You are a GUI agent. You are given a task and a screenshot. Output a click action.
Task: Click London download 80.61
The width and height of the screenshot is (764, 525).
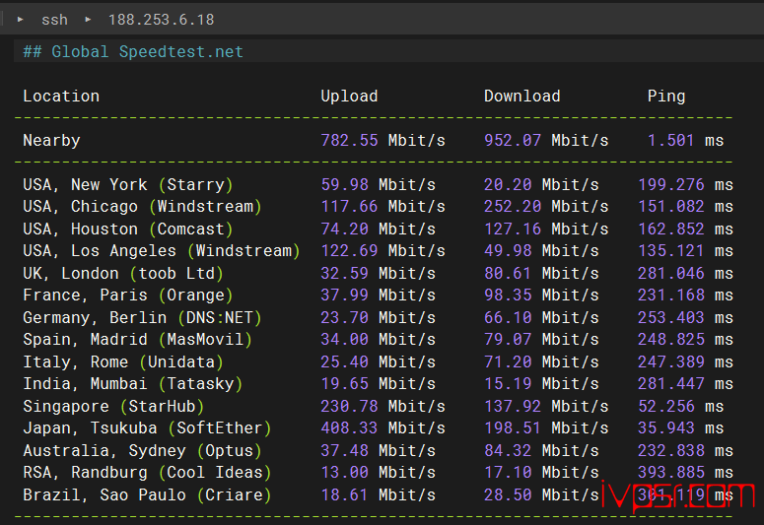coord(508,273)
